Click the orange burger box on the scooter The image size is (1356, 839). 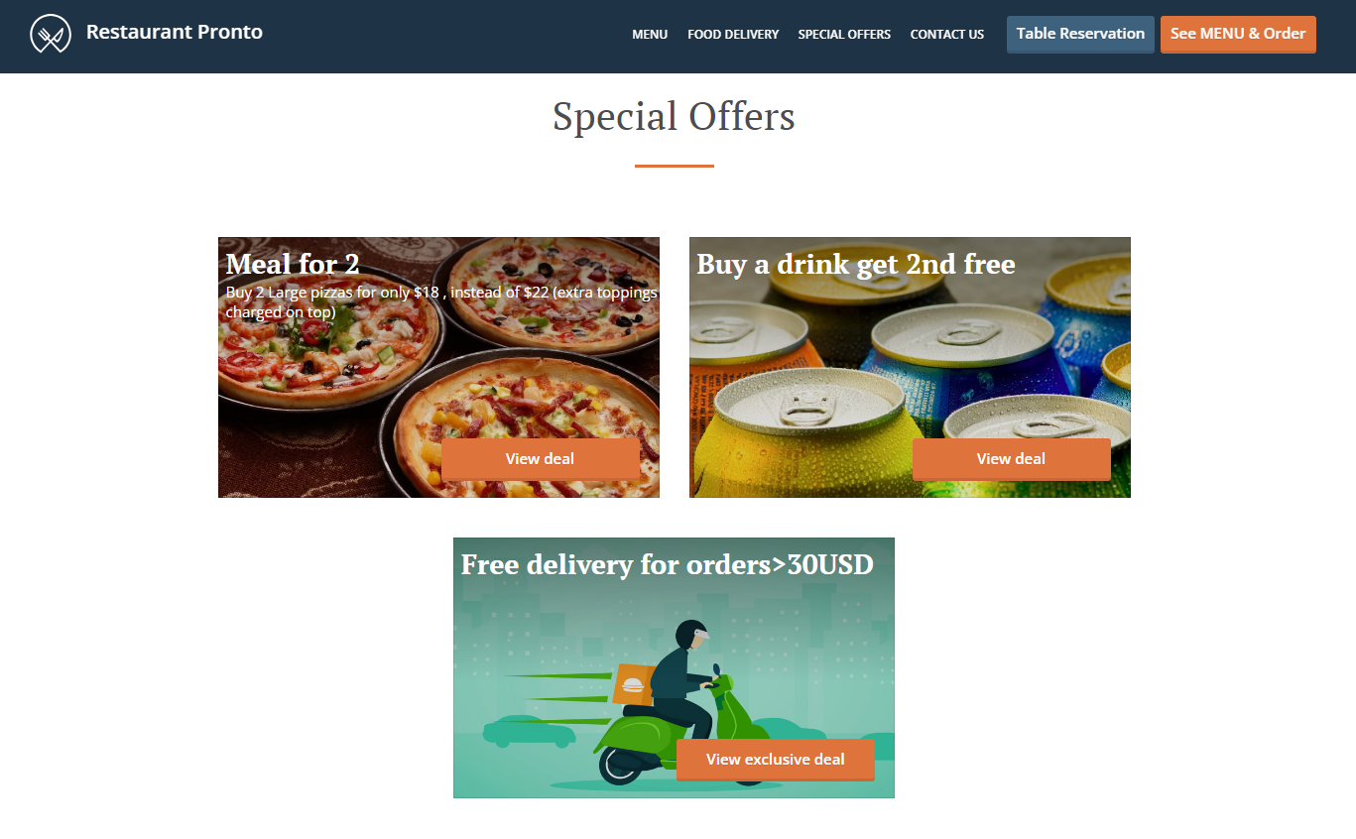point(631,684)
